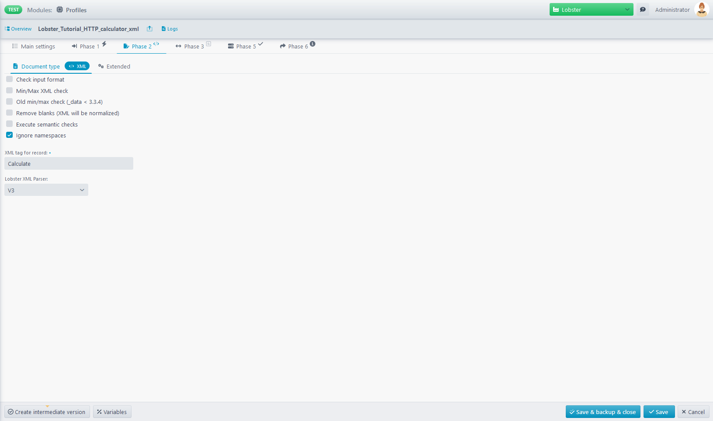Uncheck Ignore namespaces checkbox
The image size is (713, 421).
(x=9, y=135)
